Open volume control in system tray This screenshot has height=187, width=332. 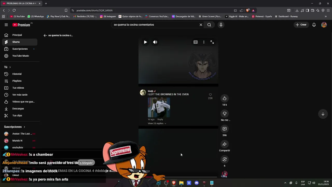pyautogui.click(x=314, y=183)
